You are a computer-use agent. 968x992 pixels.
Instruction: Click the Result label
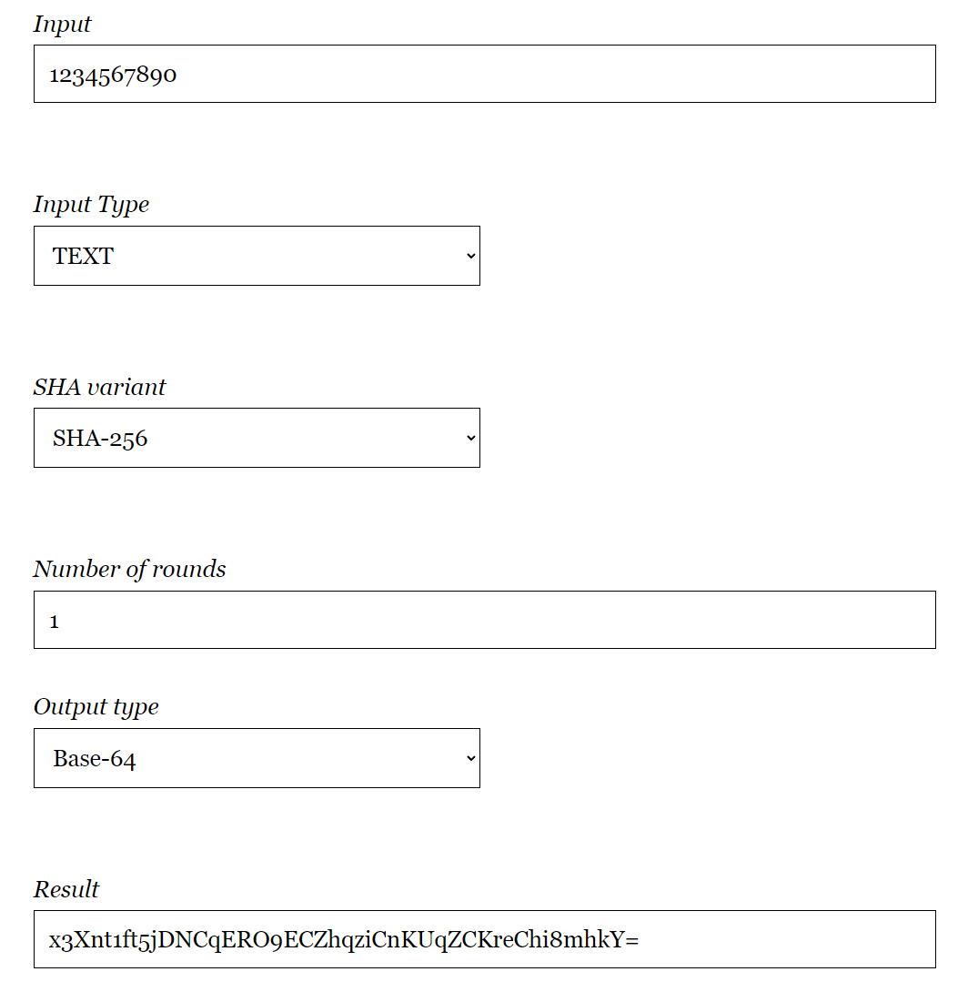click(65, 890)
